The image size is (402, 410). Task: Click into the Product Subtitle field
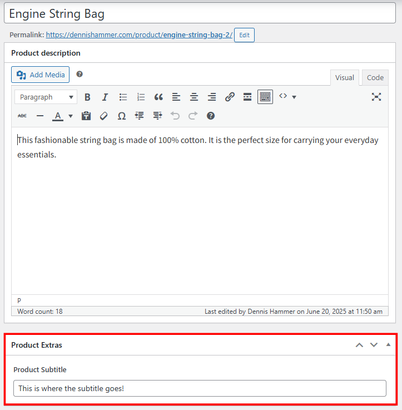(x=200, y=388)
